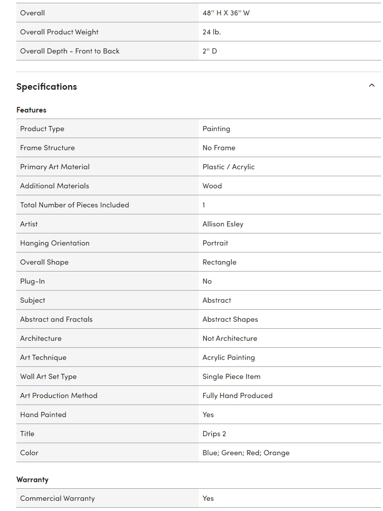Viewport: 383px width, 511px height.
Task: Click the Art Technique Acrylic Painting value
Action: 228,358
